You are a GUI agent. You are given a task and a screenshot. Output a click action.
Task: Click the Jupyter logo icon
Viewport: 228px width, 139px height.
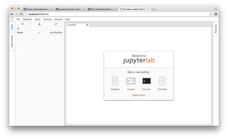[12, 19]
